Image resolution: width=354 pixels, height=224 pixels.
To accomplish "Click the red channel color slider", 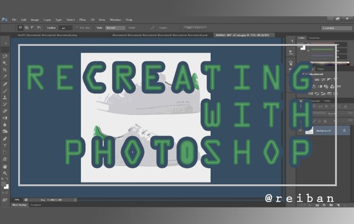I will pos(322,44).
